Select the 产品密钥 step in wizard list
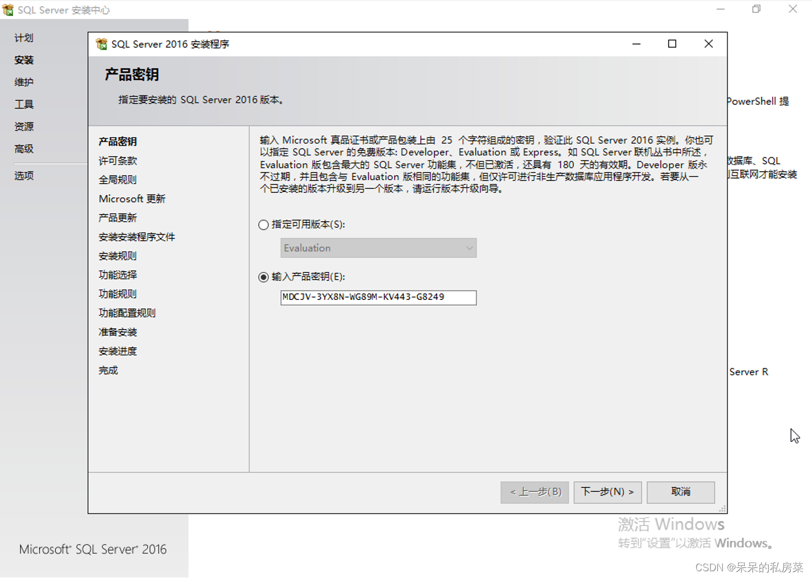The width and height of the screenshot is (812, 578). (118, 141)
